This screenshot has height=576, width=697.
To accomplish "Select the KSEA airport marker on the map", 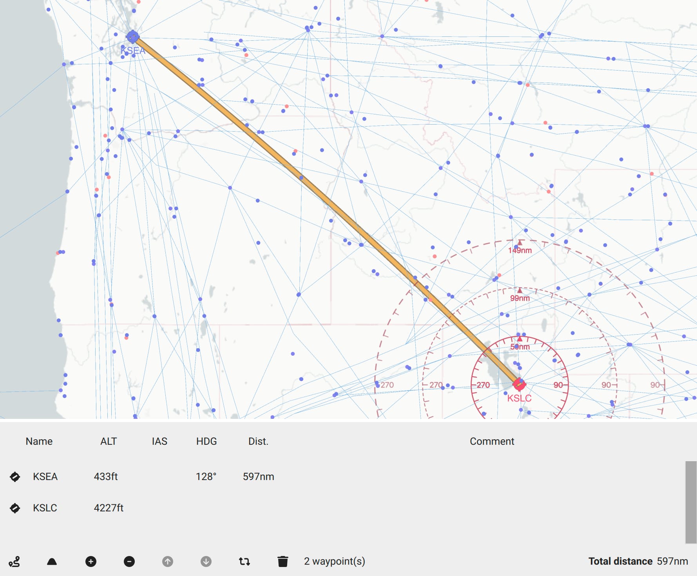I will 132,36.
